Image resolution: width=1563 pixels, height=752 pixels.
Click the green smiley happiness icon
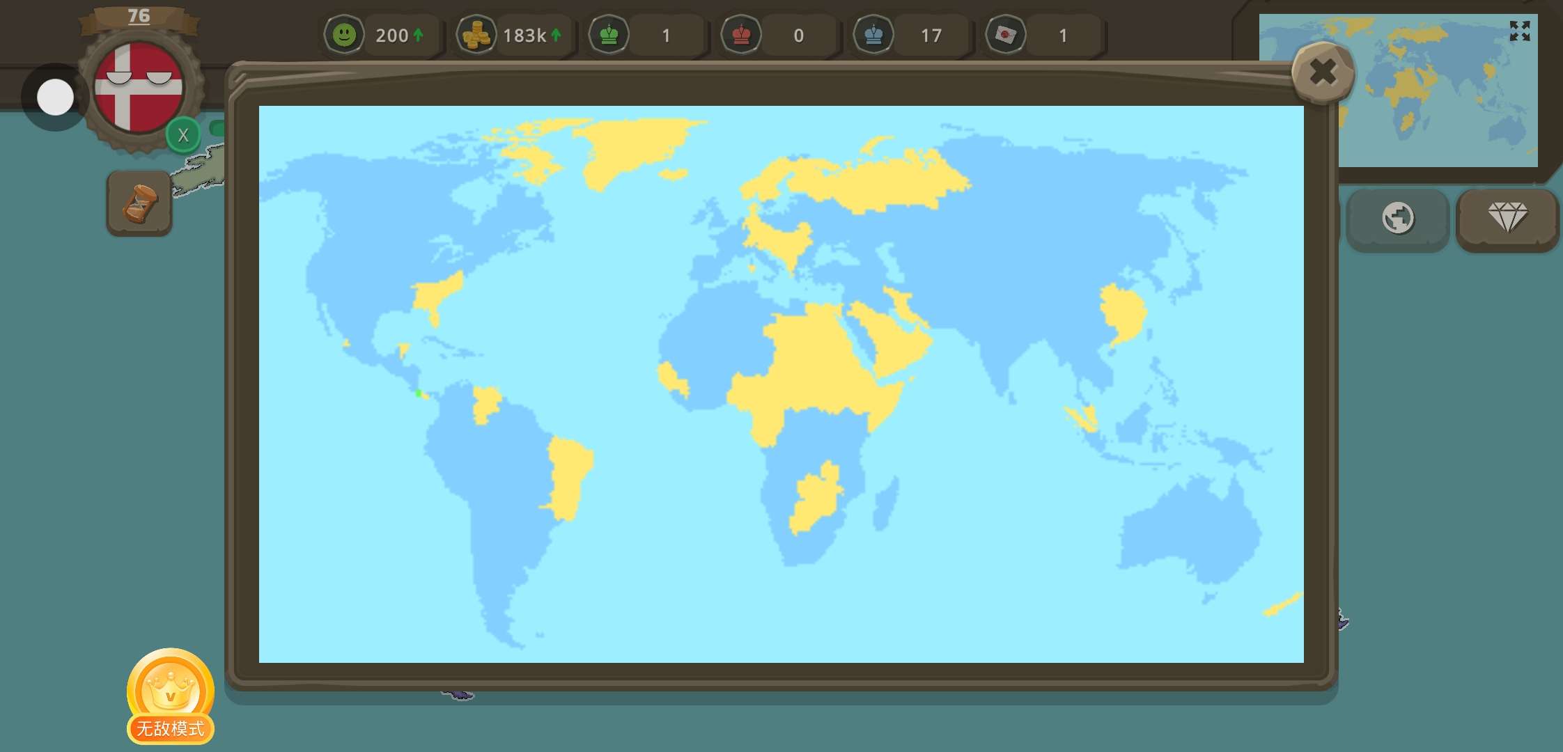pyautogui.click(x=344, y=35)
